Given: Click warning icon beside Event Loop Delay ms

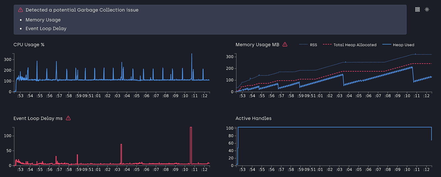Looking at the screenshot, I should (x=68, y=118).
